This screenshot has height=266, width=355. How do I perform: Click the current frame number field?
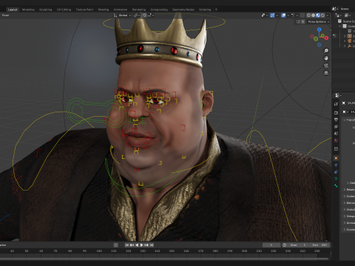coord(271,245)
